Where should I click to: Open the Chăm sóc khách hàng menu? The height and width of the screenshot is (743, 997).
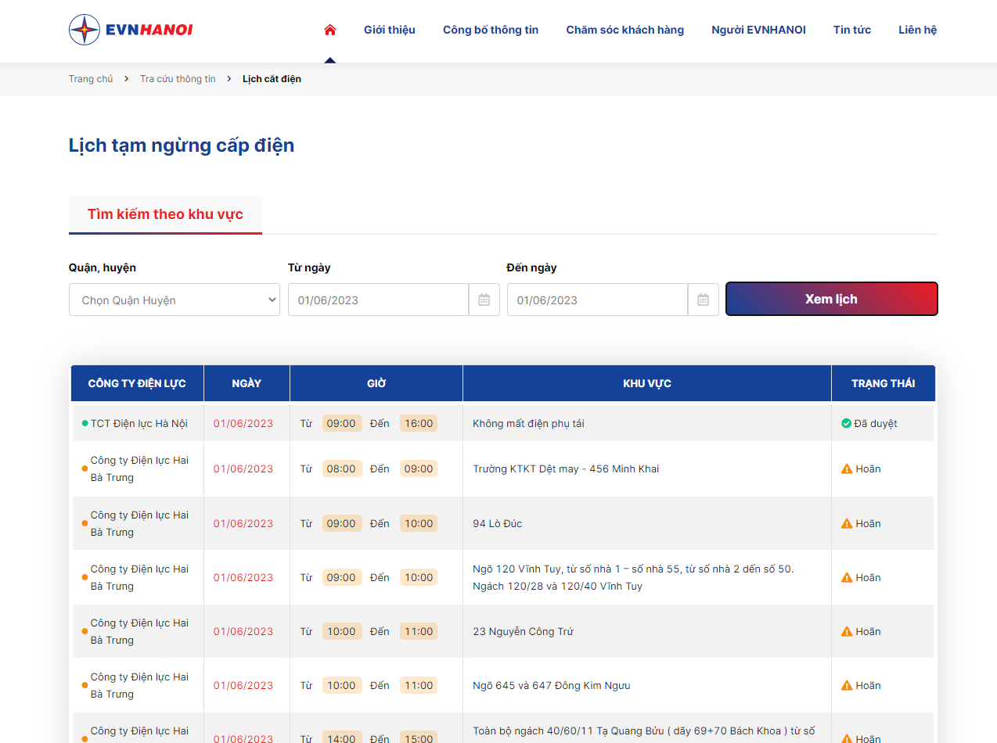625,30
